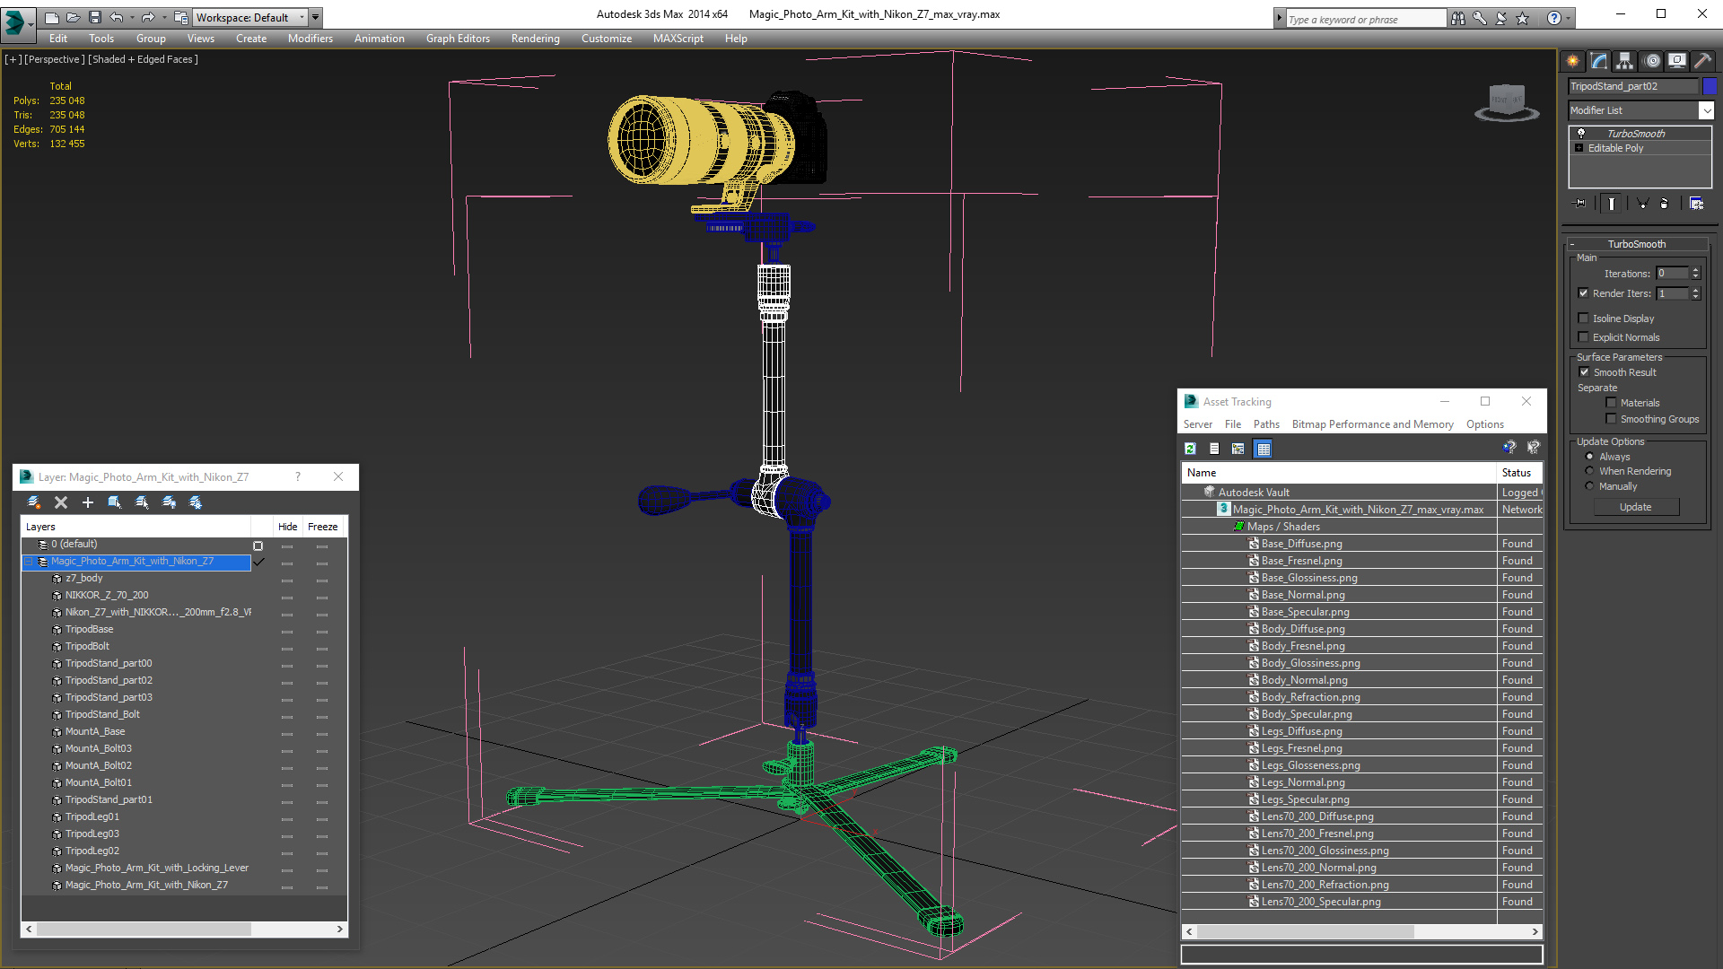Open the MAXScript menu
The image size is (1723, 969).
pos(678,39)
